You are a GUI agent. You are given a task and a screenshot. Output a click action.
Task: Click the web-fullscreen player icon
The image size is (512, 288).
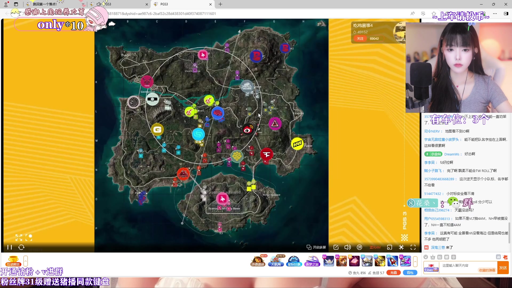tap(401, 247)
